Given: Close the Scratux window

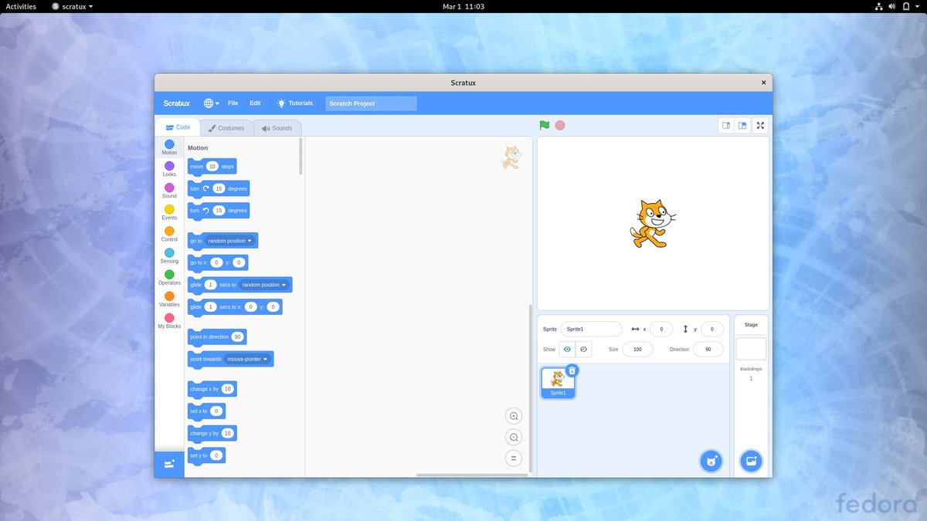Looking at the screenshot, I should tap(764, 83).
